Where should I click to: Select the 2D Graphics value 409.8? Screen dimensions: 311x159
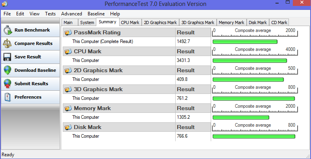[182, 79]
